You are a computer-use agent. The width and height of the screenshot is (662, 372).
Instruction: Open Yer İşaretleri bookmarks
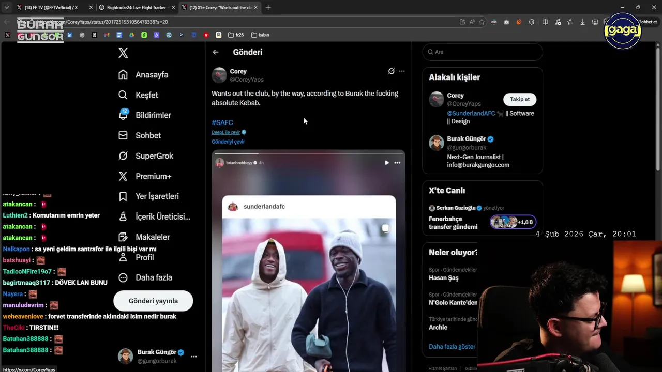coord(148,196)
